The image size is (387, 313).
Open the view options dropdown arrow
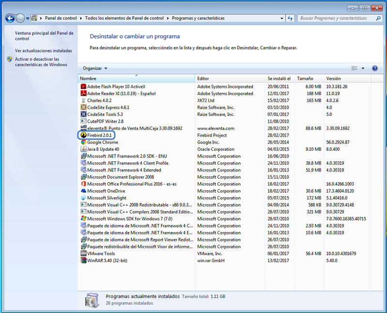(x=363, y=68)
